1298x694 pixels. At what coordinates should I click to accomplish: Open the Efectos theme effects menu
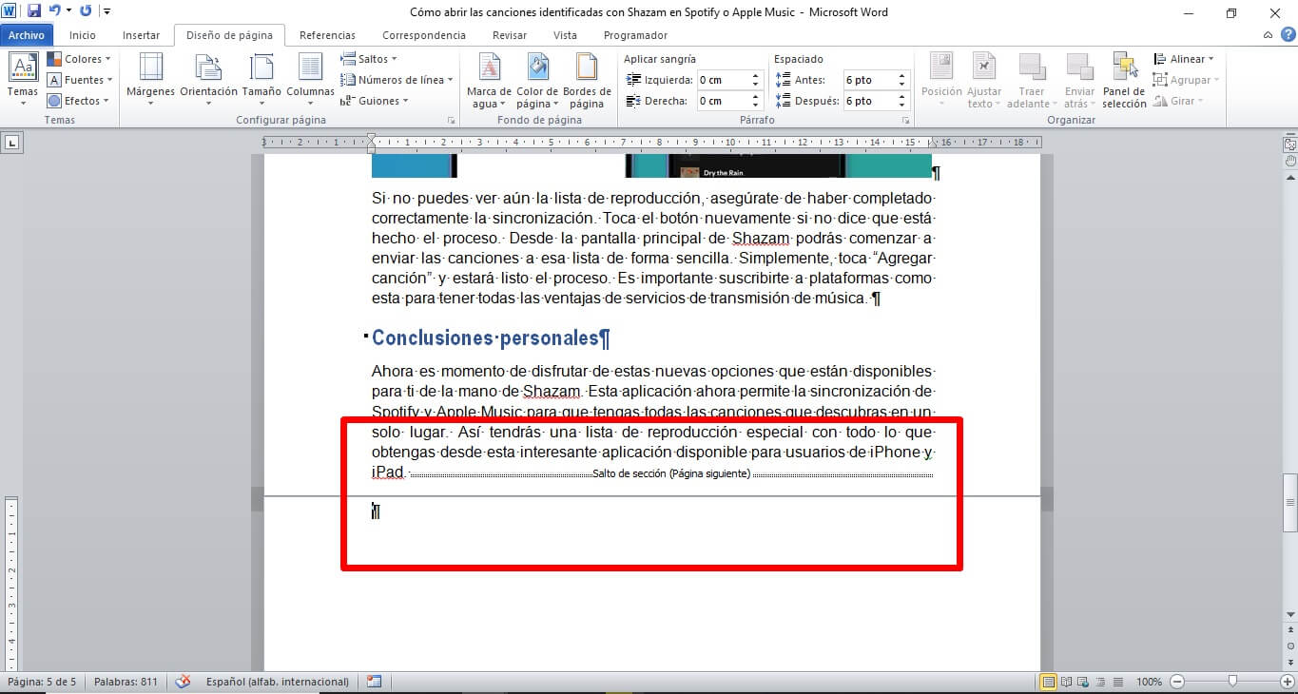point(80,101)
